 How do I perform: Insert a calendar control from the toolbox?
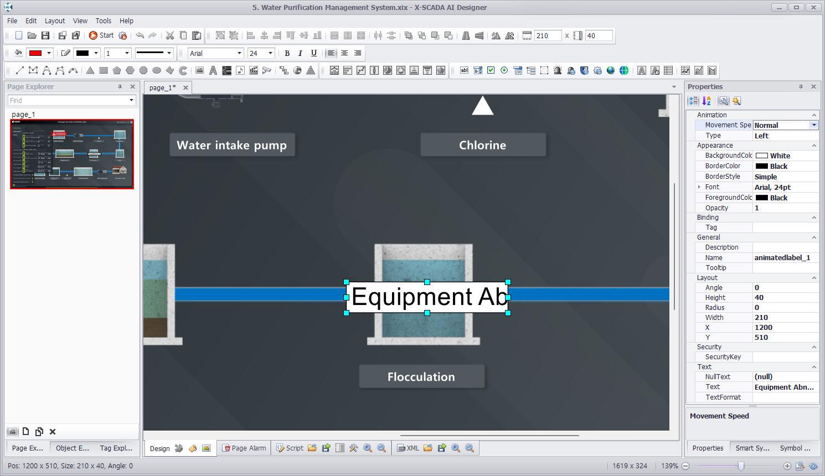tap(518, 70)
